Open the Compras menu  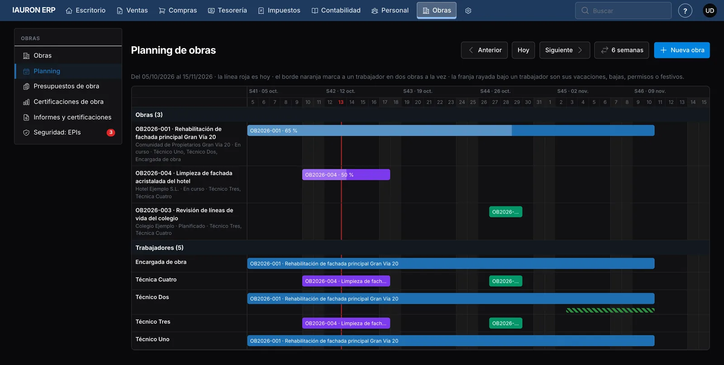pos(178,10)
